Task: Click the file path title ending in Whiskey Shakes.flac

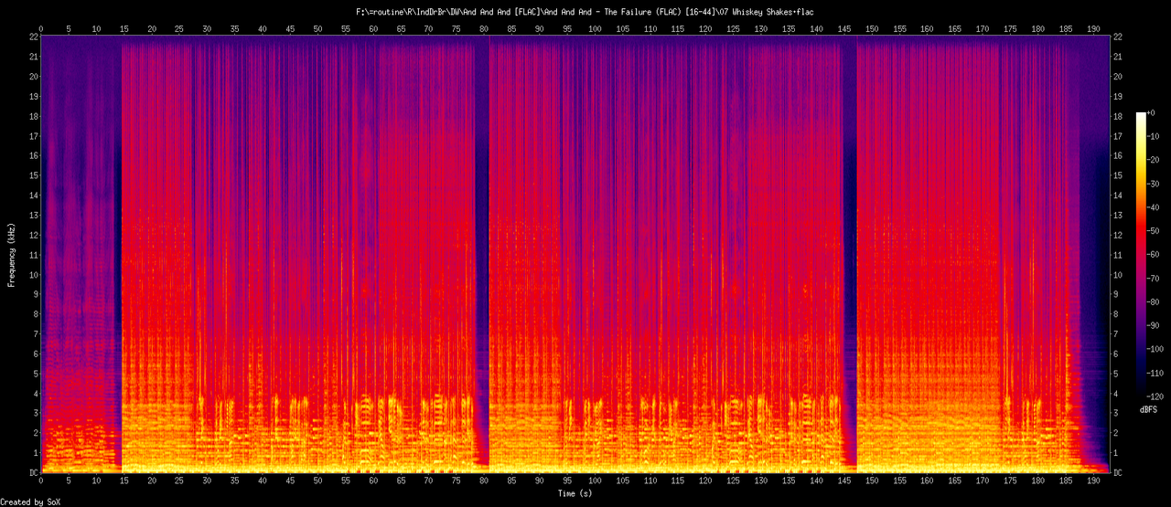Action: coord(585,11)
